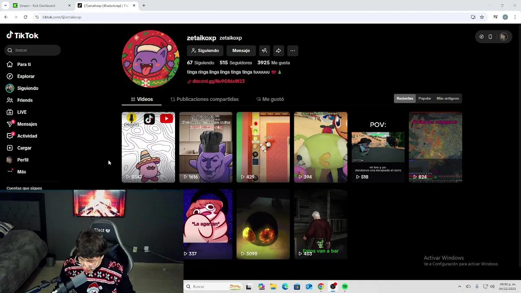This screenshot has height=293, width=521.
Task: Open video with 429 views
Action: click(x=263, y=147)
